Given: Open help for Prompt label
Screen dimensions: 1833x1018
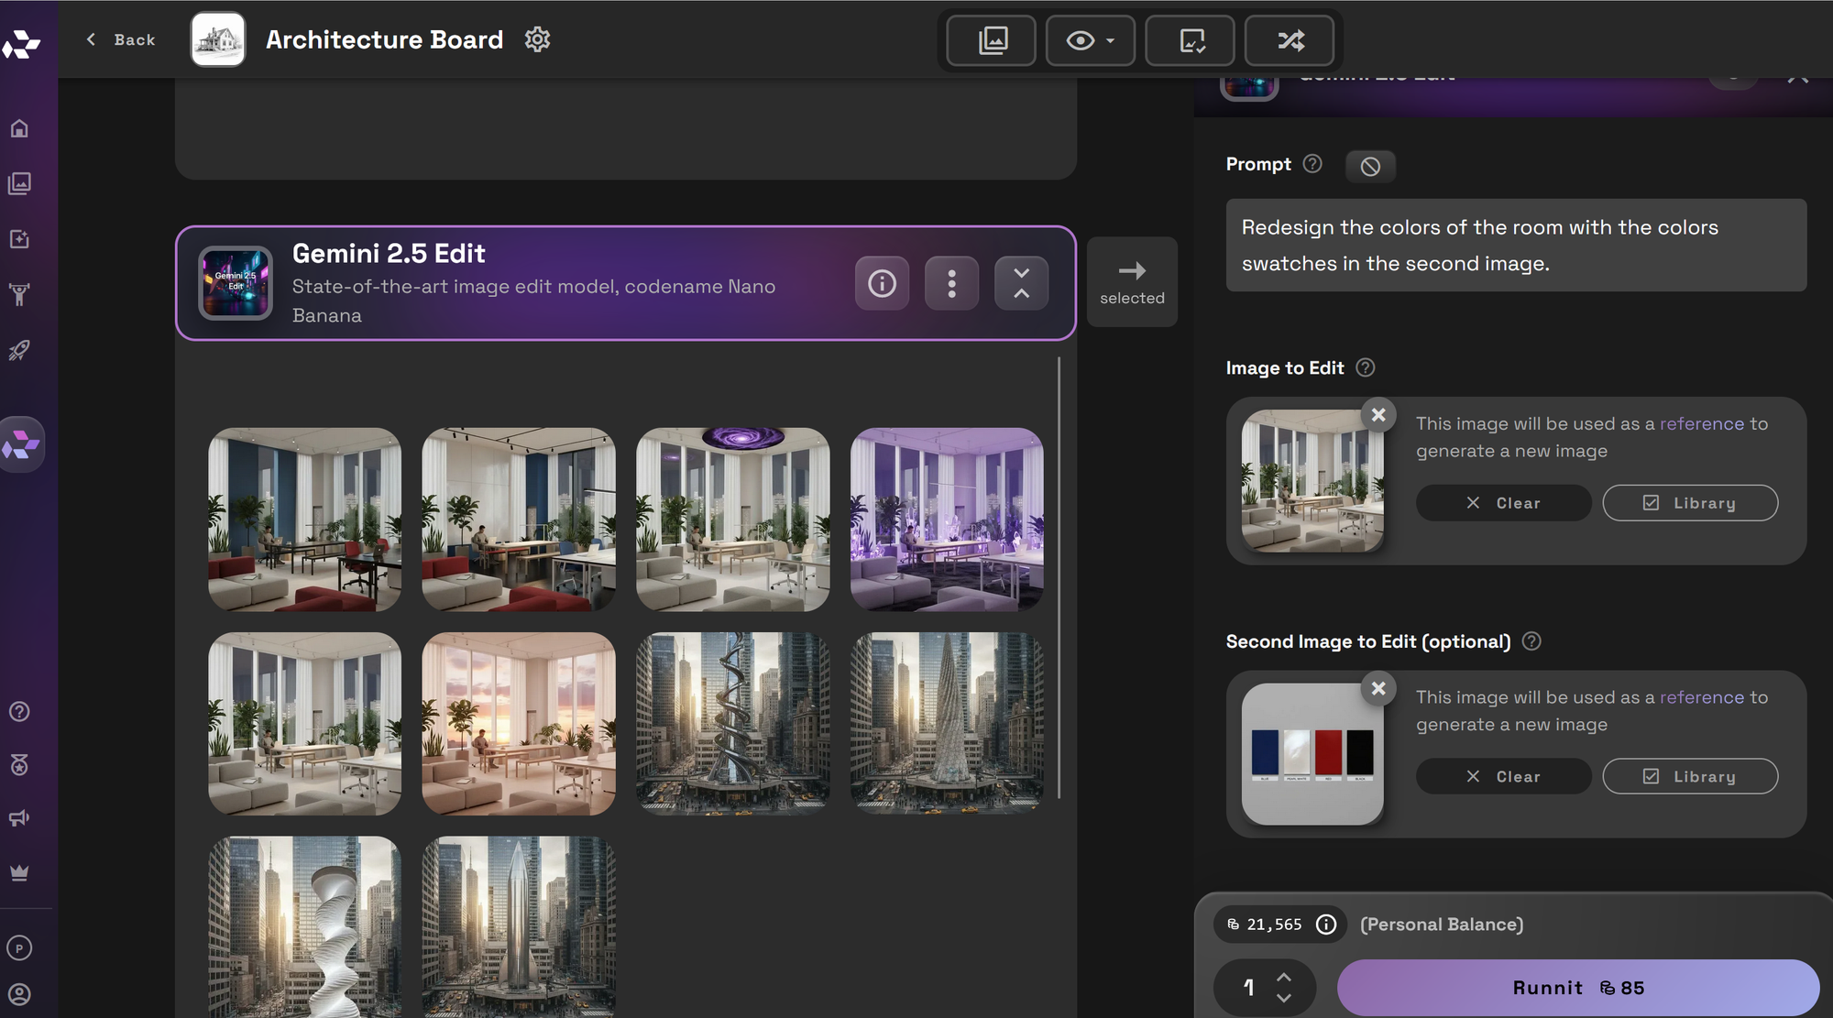Looking at the screenshot, I should [1312, 164].
